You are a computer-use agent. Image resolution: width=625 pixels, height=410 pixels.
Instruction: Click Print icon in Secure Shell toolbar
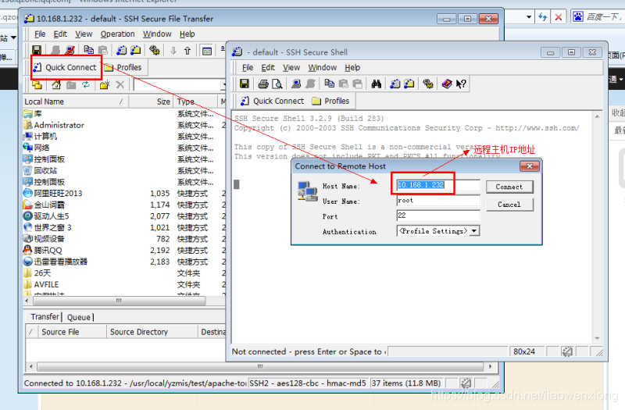click(x=262, y=84)
